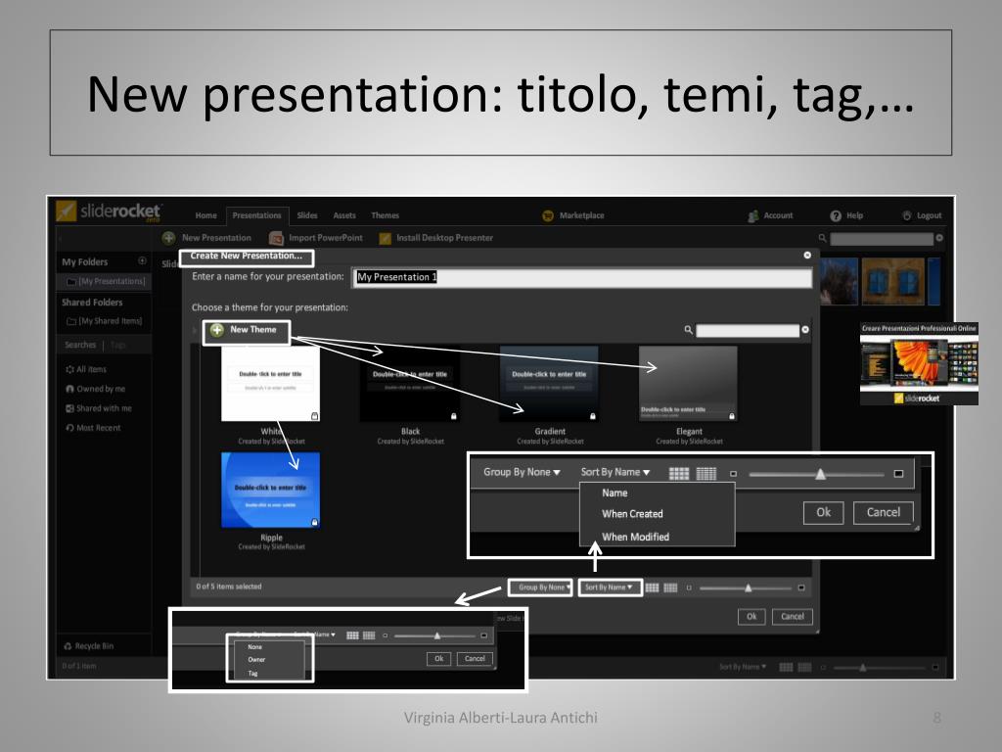
Task: Open the Themes tab
Action: [x=386, y=216]
